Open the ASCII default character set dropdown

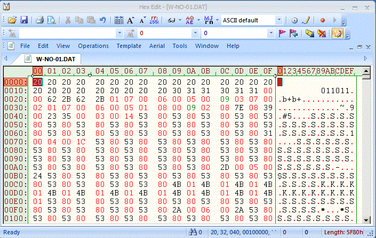coord(279,20)
